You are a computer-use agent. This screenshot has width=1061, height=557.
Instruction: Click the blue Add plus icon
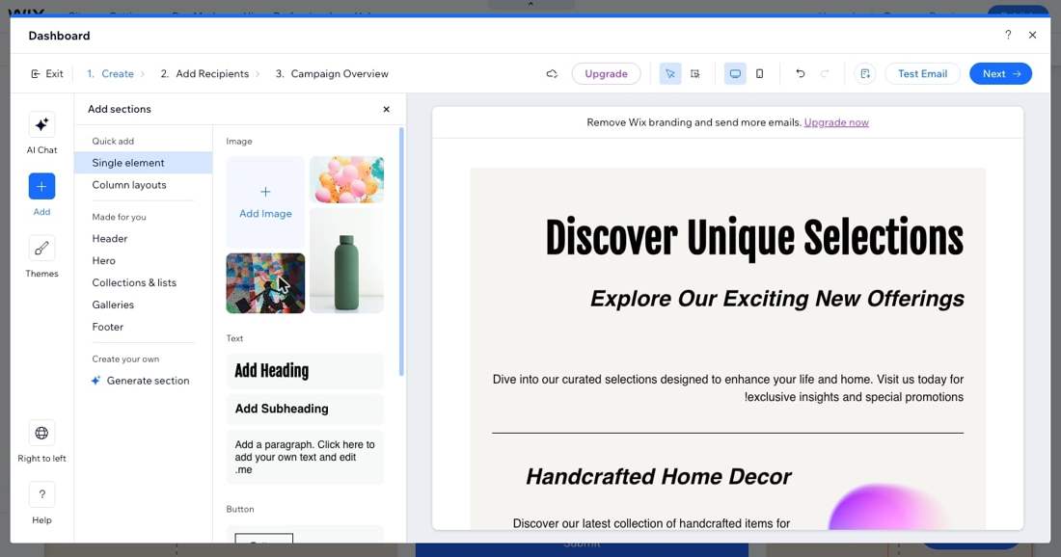pos(41,186)
